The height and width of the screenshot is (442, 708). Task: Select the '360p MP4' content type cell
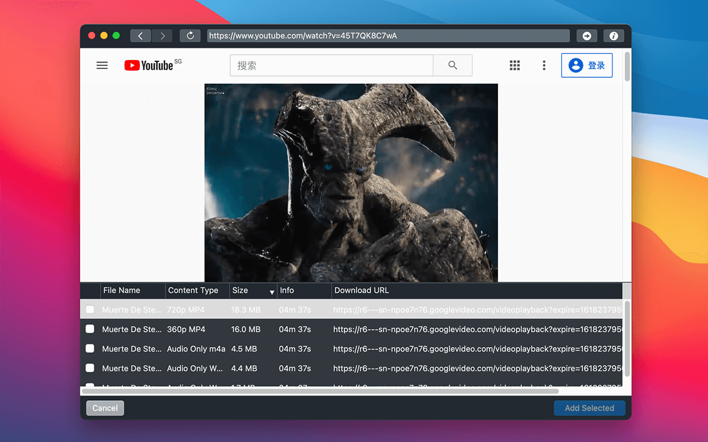click(x=186, y=329)
